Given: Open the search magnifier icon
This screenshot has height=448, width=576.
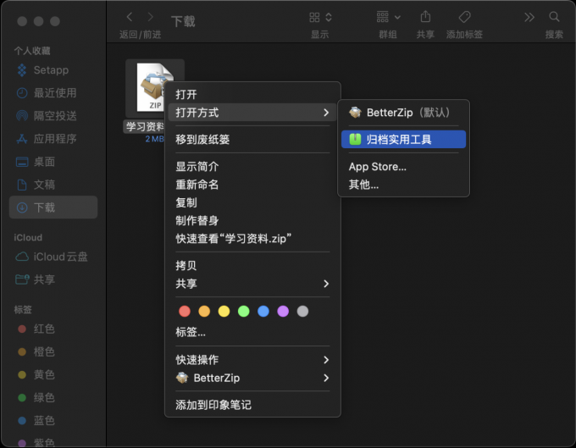Looking at the screenshot, I should click(x=554, y=17).
